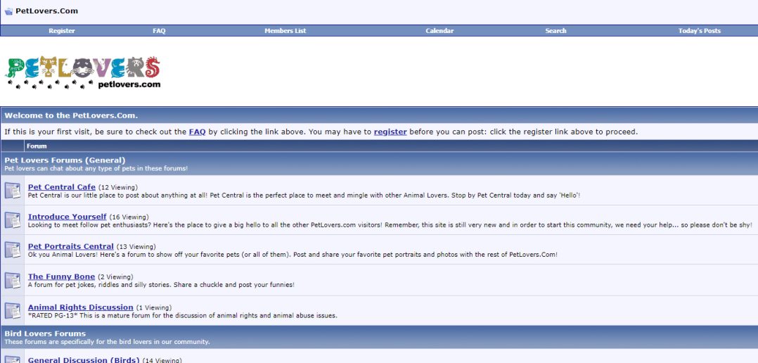Click the '(12 Viewing)' text
The height and width of the screenshot is (363, 758).
point(118,188)
